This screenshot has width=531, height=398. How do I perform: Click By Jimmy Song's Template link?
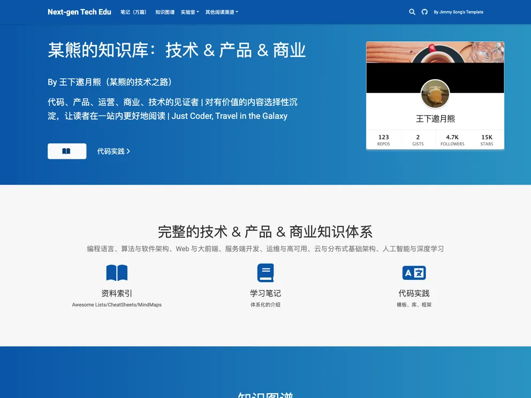point(458,11)
